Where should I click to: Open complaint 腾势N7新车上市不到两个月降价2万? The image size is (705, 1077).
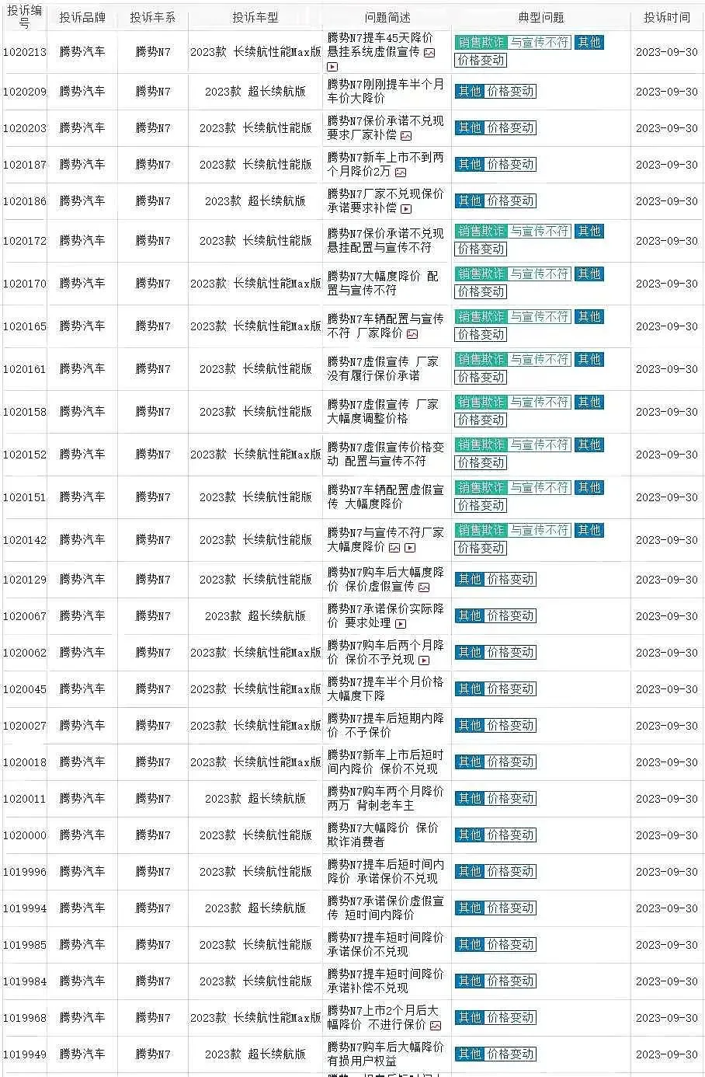tap(386, 165)
